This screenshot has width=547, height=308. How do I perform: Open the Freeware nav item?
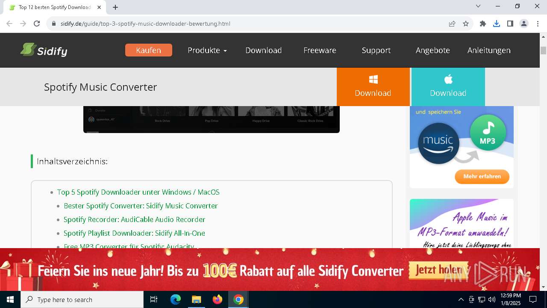click(x=320, y=50)
